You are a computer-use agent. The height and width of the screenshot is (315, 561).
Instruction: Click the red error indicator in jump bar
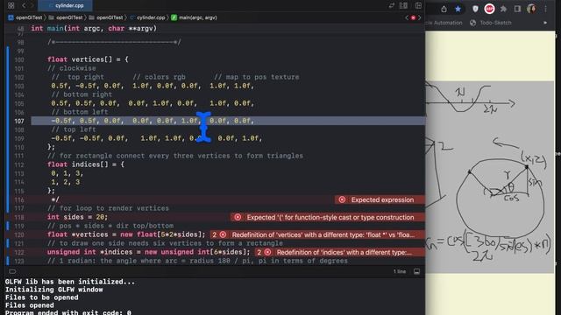coord(413,17)
